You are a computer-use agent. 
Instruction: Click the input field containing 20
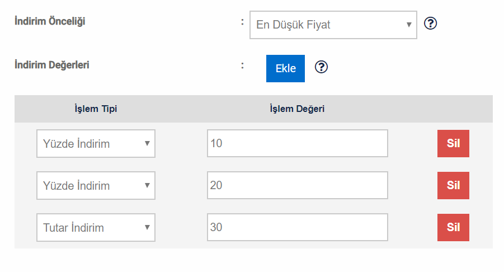pyautogui.click(x=298, y=185)
